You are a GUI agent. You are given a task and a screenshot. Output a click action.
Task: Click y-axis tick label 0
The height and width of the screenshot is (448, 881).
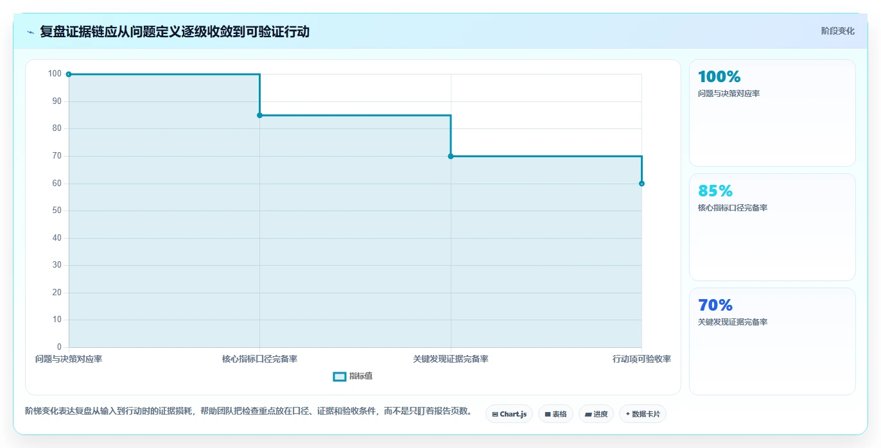point(60,347)
